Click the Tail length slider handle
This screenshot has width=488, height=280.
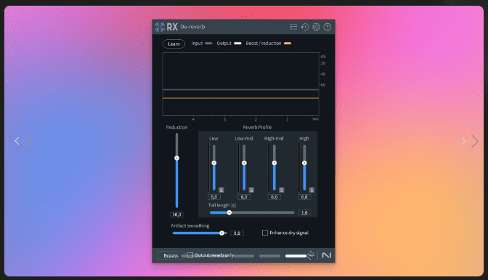(229, 212)
